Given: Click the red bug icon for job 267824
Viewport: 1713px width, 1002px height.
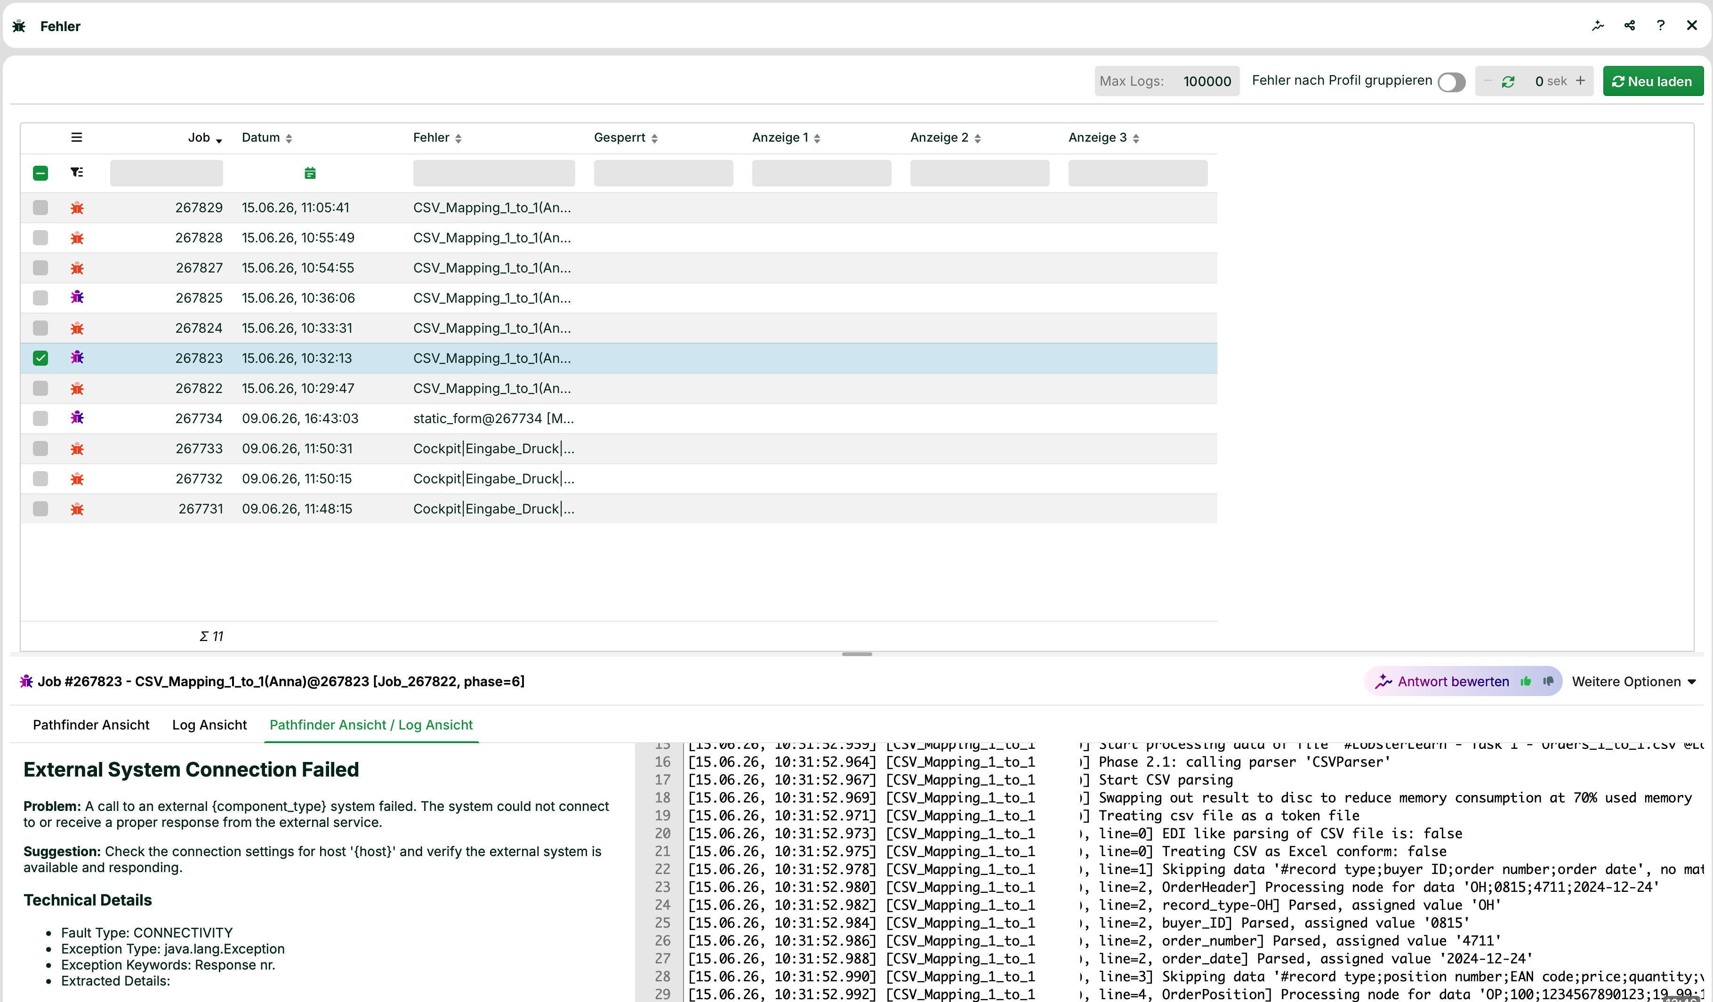Looking at the screenshot, I should (77, 329).
